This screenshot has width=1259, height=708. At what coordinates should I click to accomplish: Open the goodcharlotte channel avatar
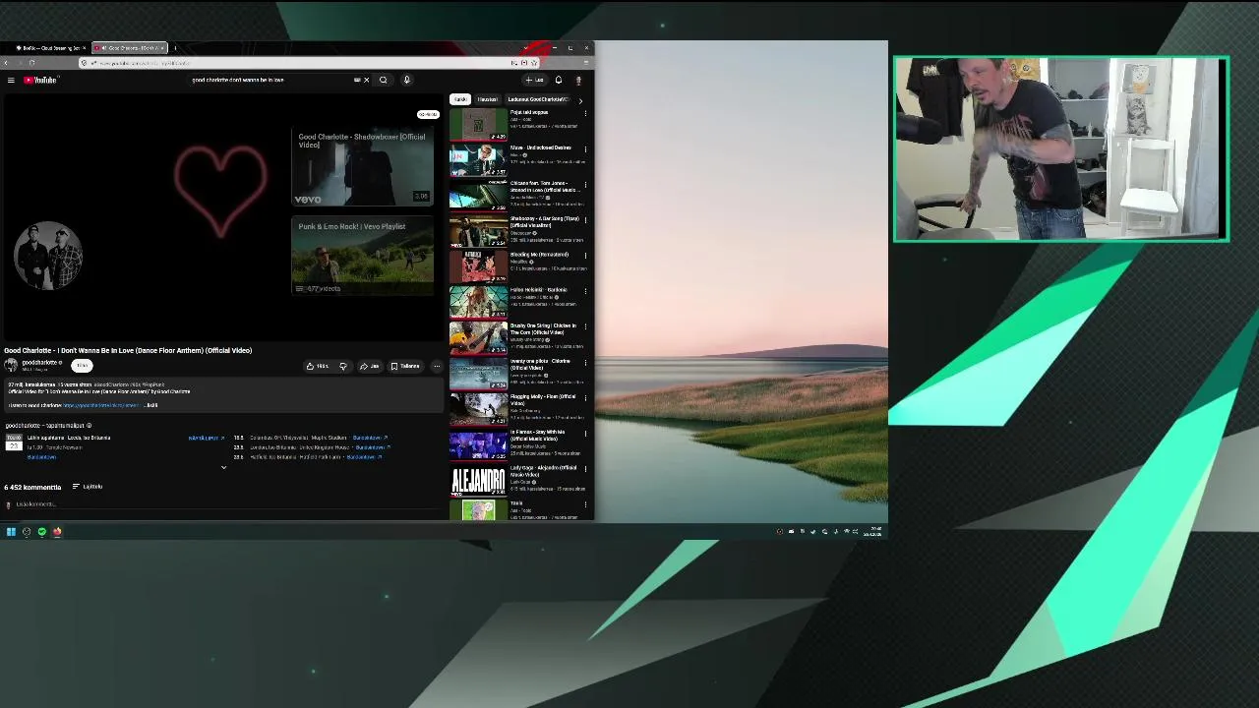point(11,365)
